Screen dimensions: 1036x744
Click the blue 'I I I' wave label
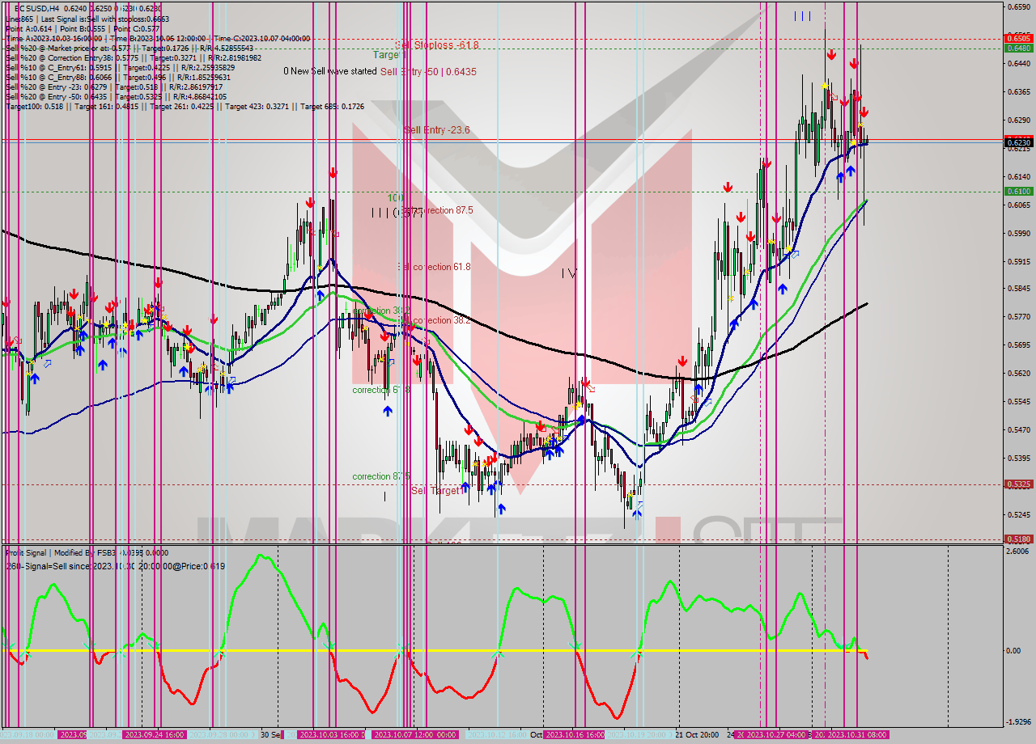(x=802, y=16)
